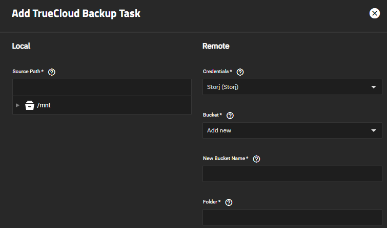Select the /mnt path label
The image size is (387, 228).
(44, 105)
